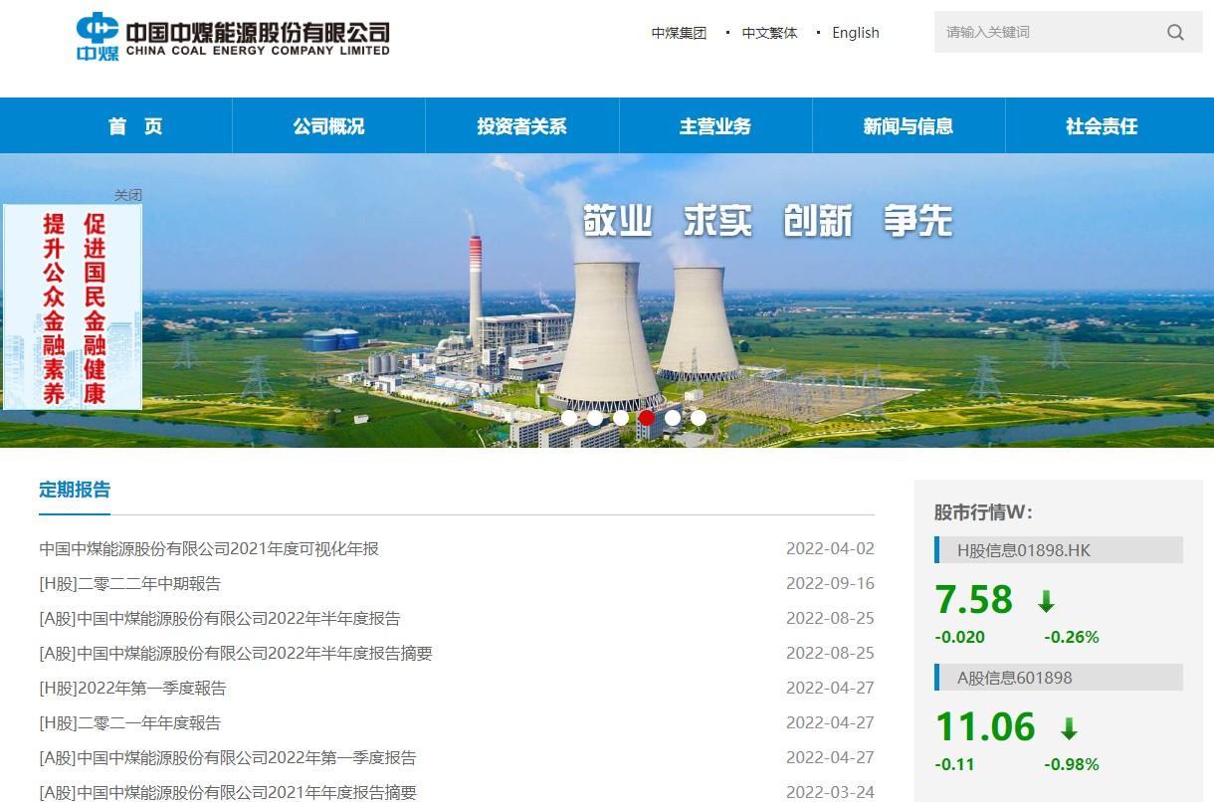The height and width of the screenshot is (802, 1214).
Task: Open the [H股]二零二二年中期報告 link
Action: pos(129,584)
